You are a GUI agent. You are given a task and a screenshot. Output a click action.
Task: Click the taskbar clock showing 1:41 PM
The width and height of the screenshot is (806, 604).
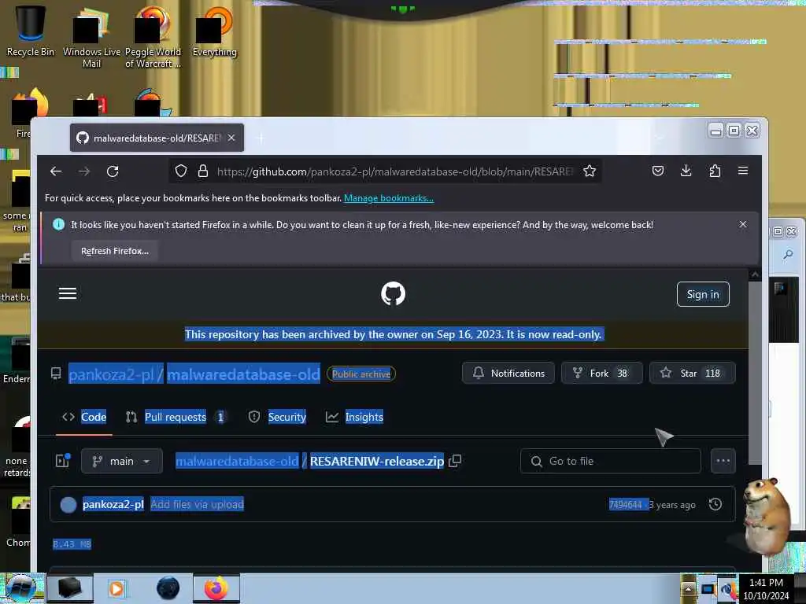pos(766,589)
